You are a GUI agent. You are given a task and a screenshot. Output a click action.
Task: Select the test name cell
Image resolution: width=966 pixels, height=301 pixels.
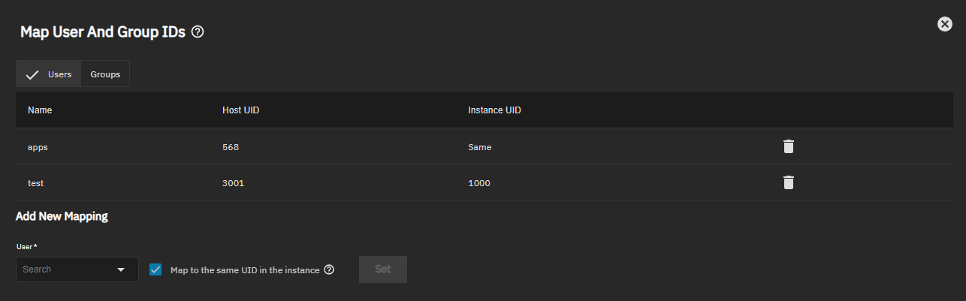[x=36, y=183]
